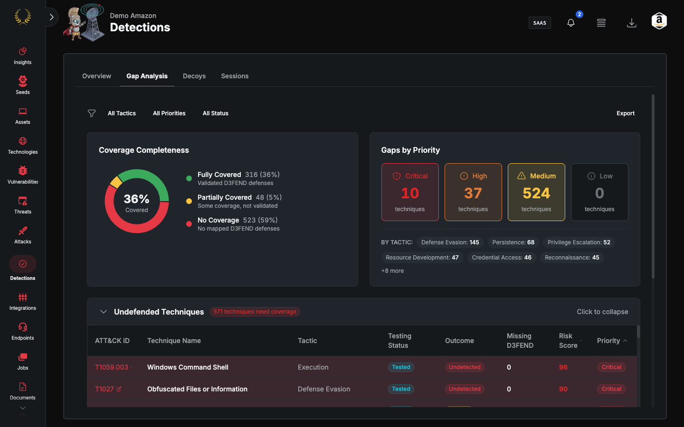Select the Low priority card
Viewport: 684px width, 427px height.
coord(599,192)
